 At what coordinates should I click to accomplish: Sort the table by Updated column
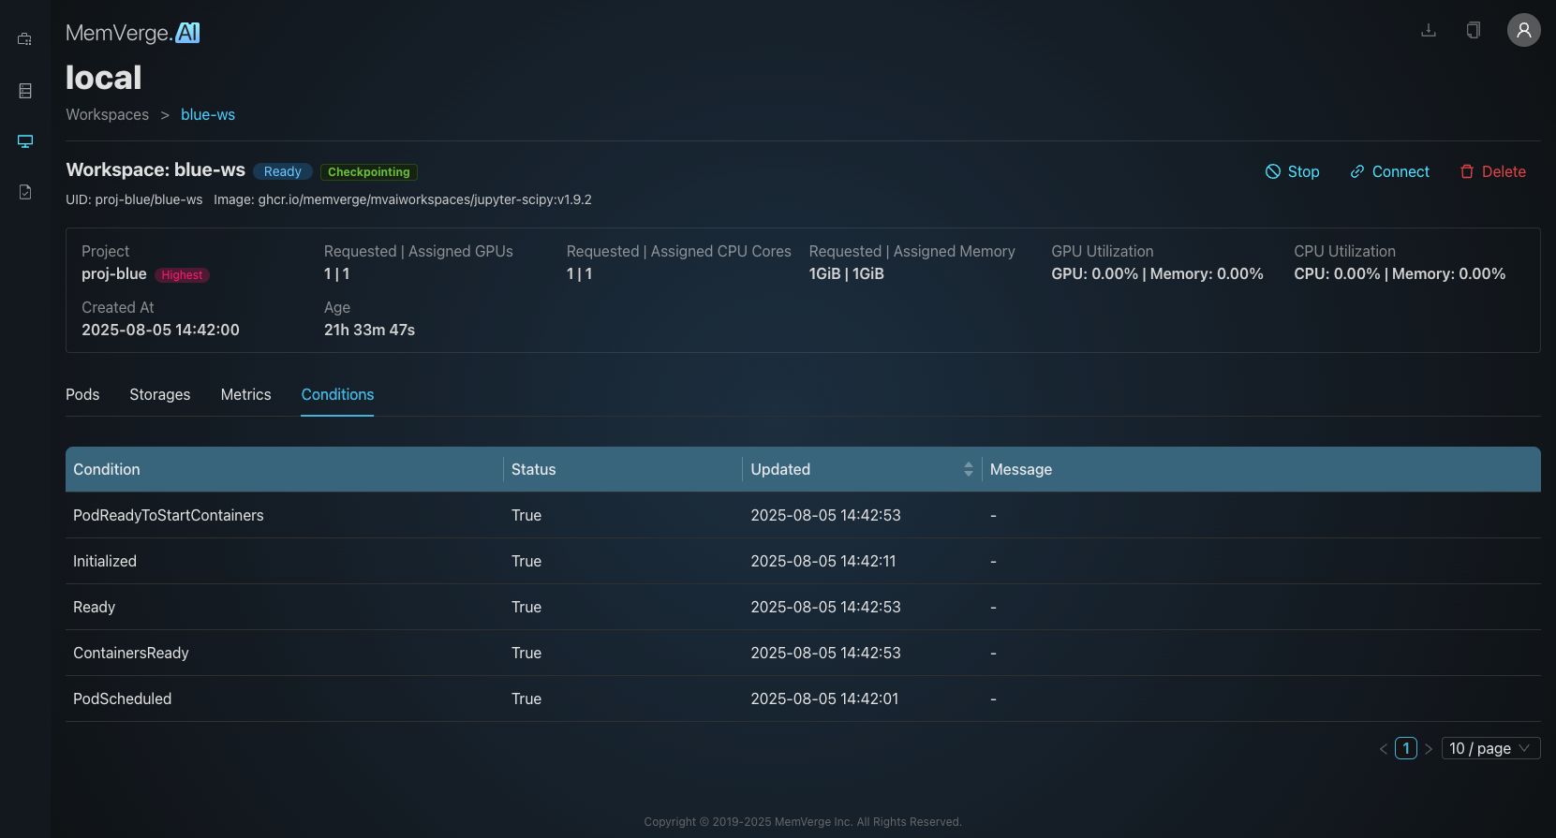(x=968, y=469)
